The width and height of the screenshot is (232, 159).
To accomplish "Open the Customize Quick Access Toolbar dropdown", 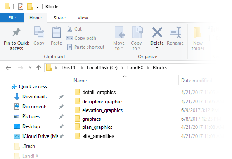I will 38,7.
